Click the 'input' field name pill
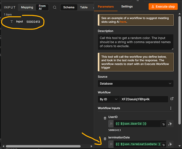This screenshot has width=182, height=149. 19,21
